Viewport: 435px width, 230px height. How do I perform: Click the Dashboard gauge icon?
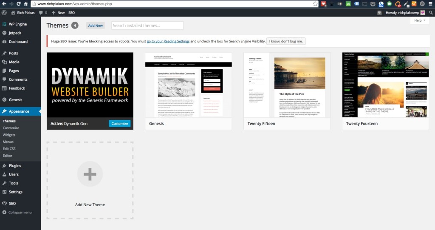pos(4,42)
